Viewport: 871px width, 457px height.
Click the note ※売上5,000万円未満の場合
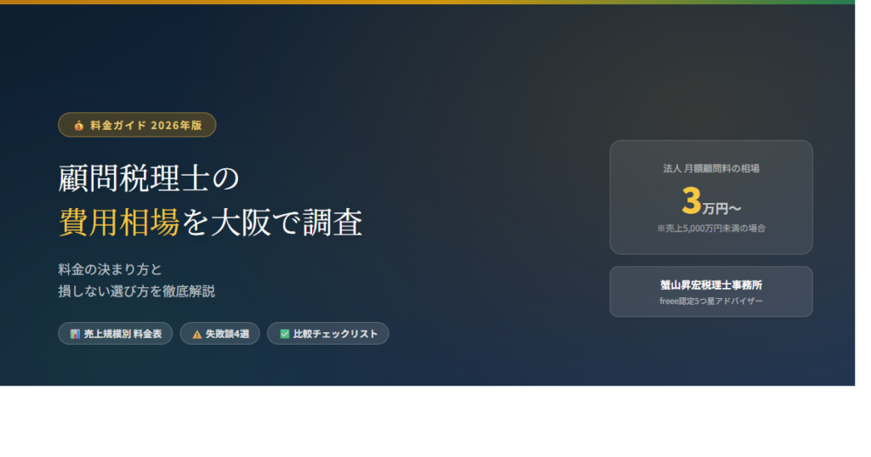pos(711,228)
